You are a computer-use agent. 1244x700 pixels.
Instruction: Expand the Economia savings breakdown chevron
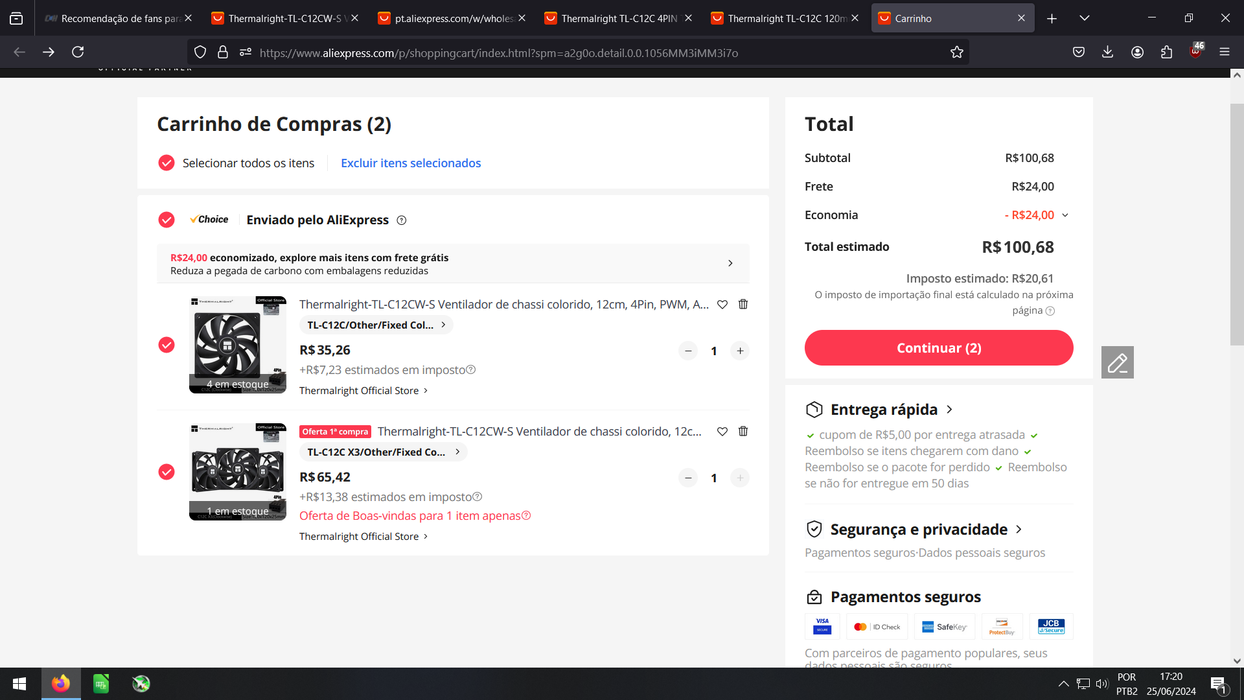click(1065, 215)
